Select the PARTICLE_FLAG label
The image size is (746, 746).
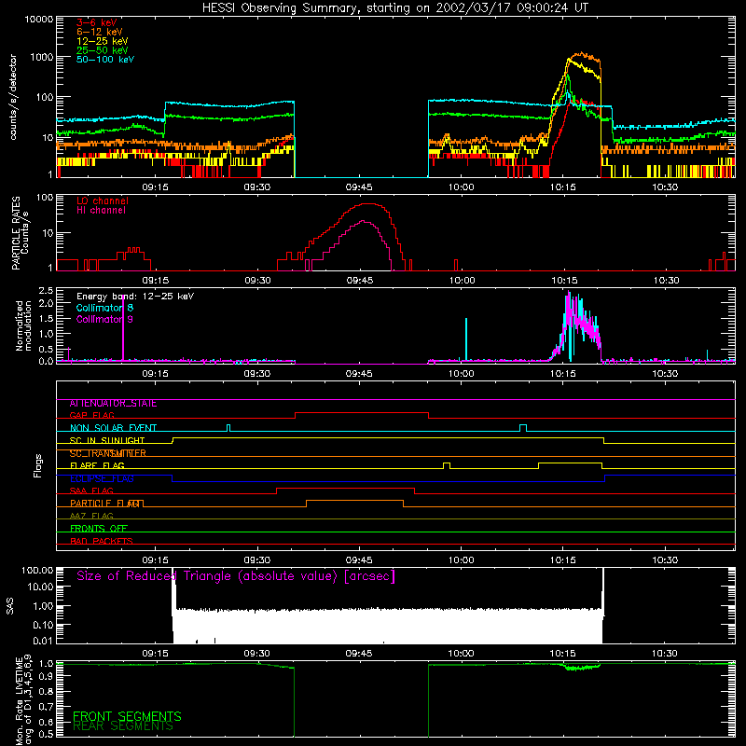(104, 504)
